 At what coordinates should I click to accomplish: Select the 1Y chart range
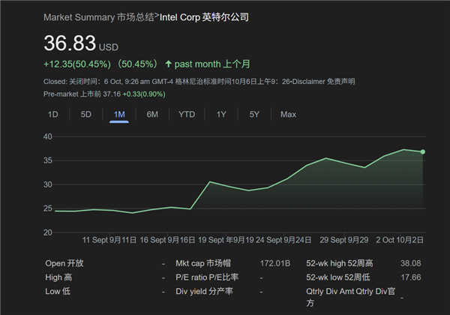(221, 114)
